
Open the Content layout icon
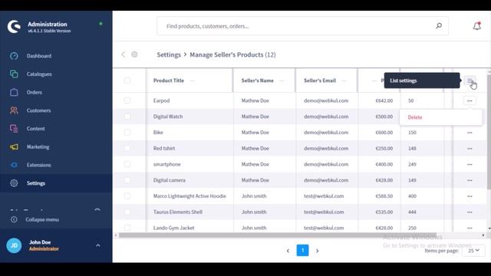click(14, 129)
